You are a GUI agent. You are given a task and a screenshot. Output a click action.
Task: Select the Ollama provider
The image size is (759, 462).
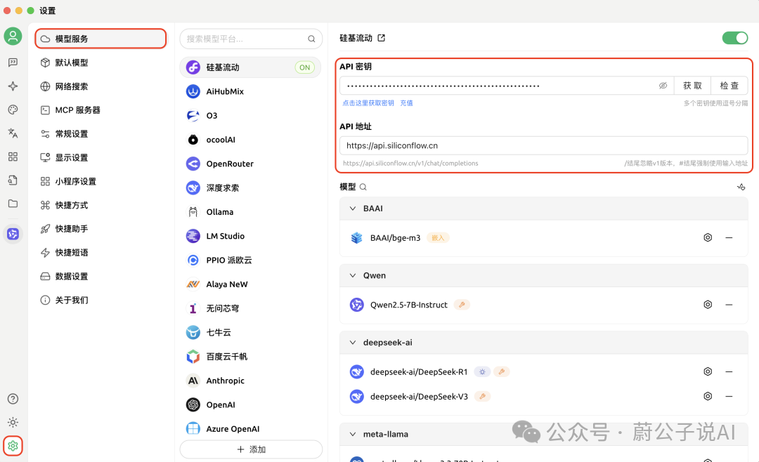coord(250,212)
